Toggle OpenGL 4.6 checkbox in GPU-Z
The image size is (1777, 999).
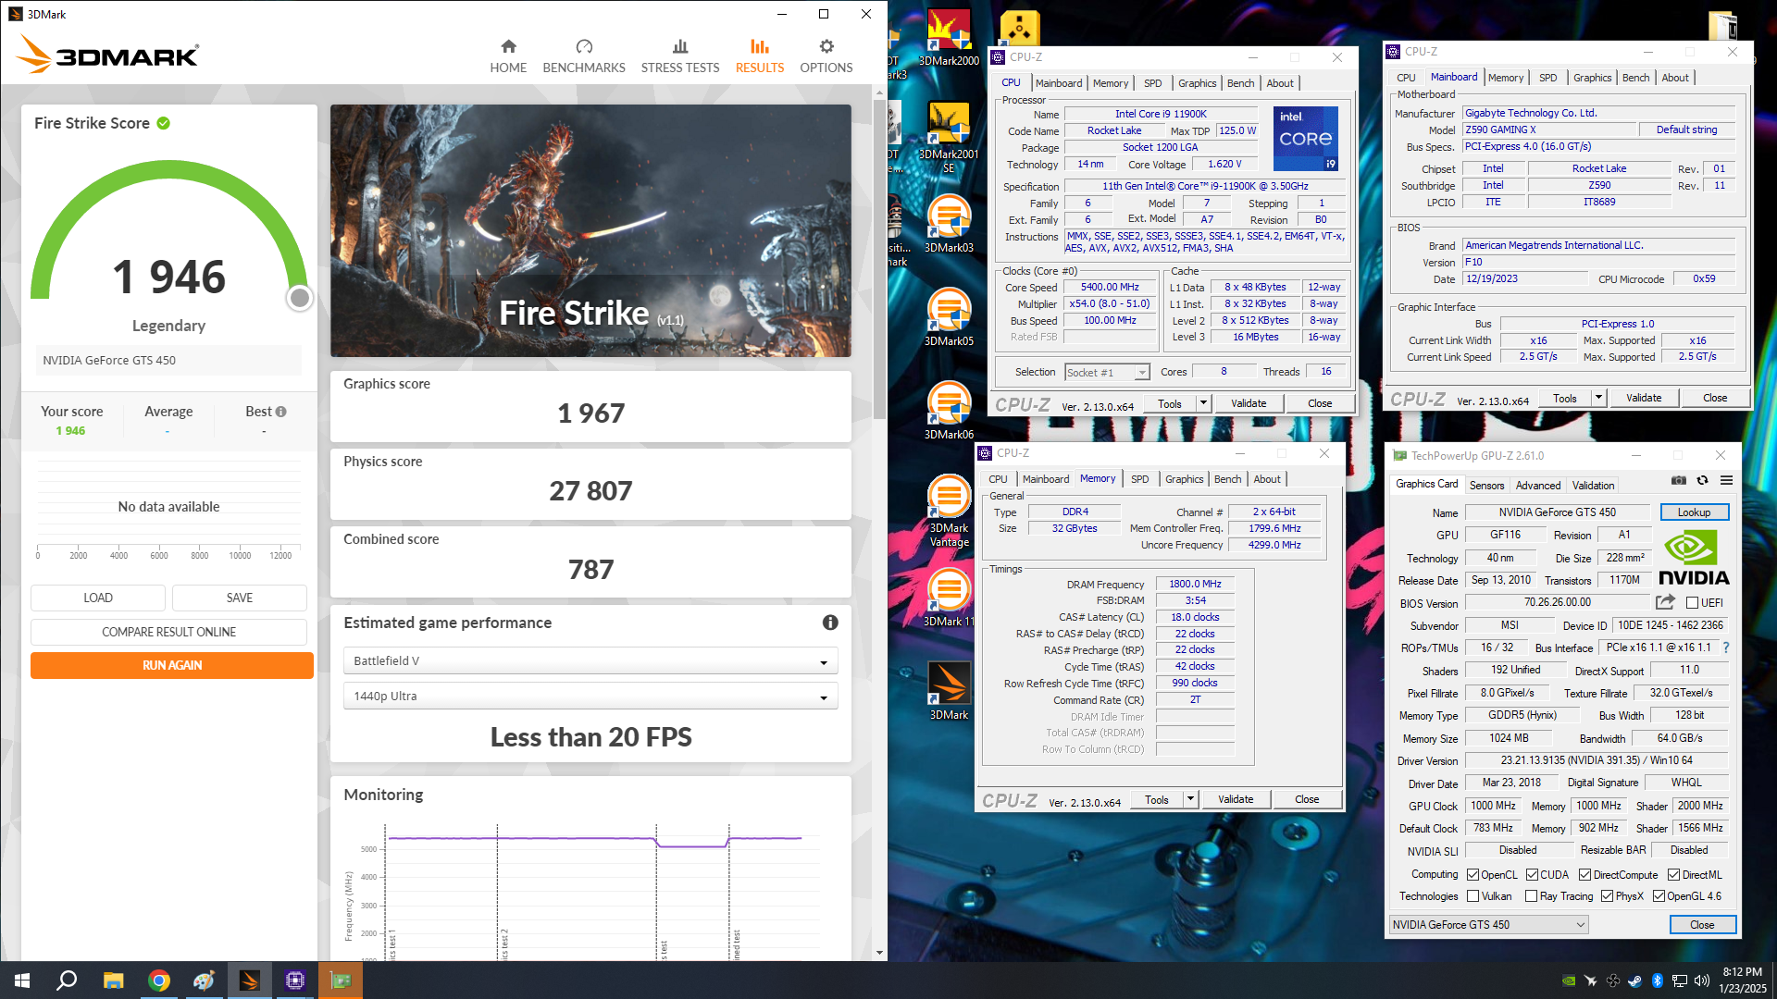(x=1659, y=896)
